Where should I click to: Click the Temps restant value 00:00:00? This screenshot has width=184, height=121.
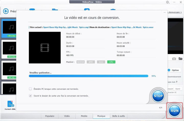(x=121, y=55)
